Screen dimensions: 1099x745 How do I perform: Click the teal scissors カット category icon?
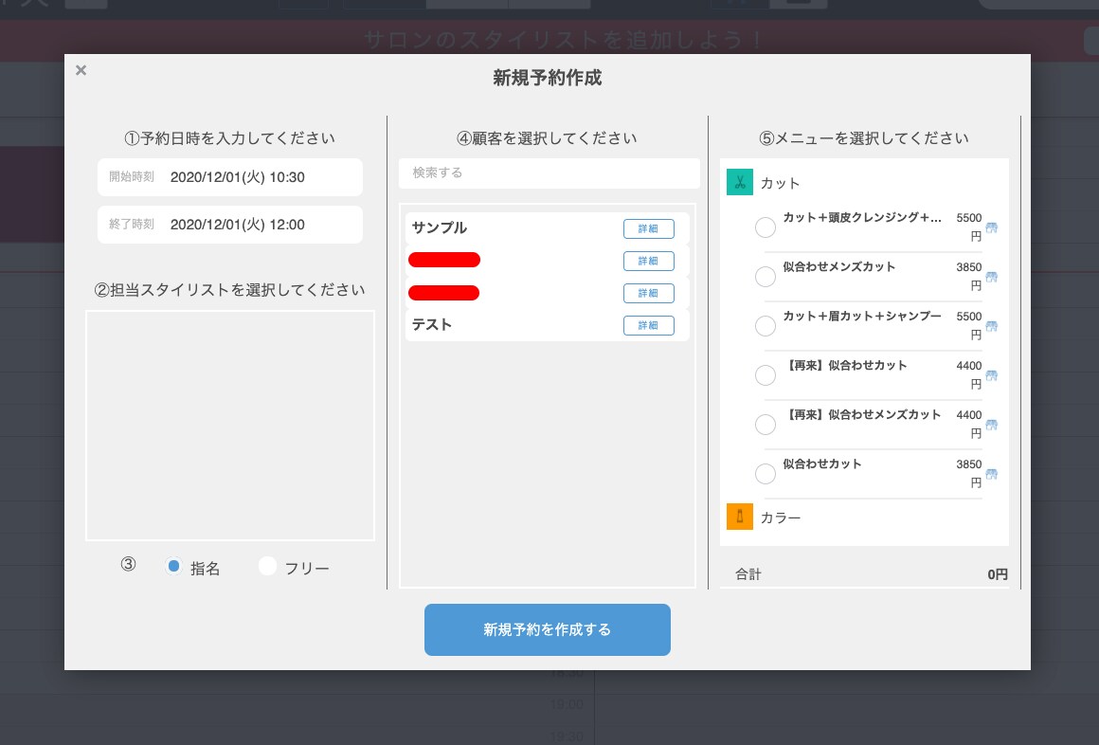[x=739, y=182]
